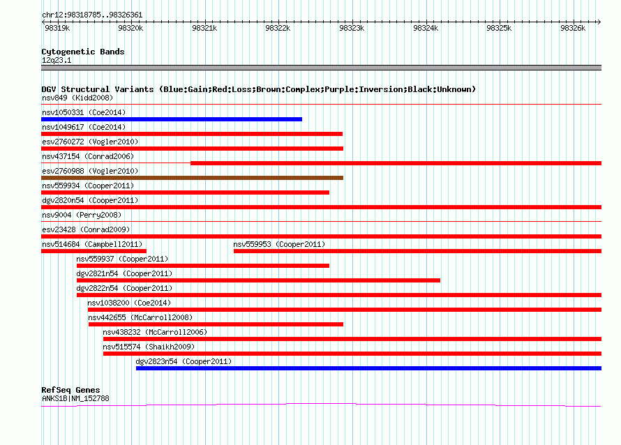Click the nsv442655 (McCarroll2008) label
621x445 pixels.
coord(140,317)
